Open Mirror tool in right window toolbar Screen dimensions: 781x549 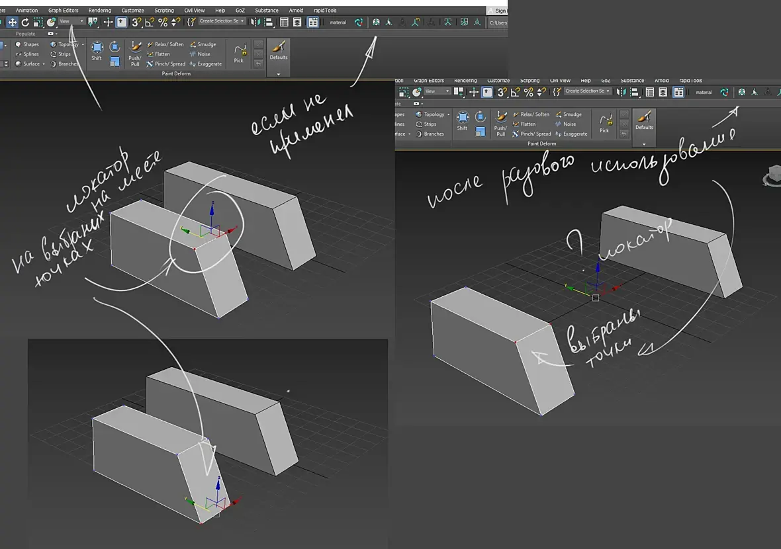[x=621, y=92]
